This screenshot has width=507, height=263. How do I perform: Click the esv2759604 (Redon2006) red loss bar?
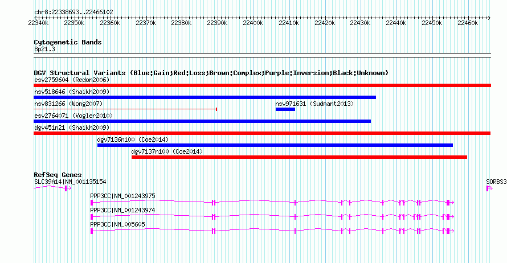262,85
